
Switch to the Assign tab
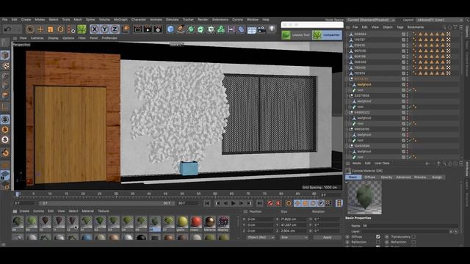[437, 177]
